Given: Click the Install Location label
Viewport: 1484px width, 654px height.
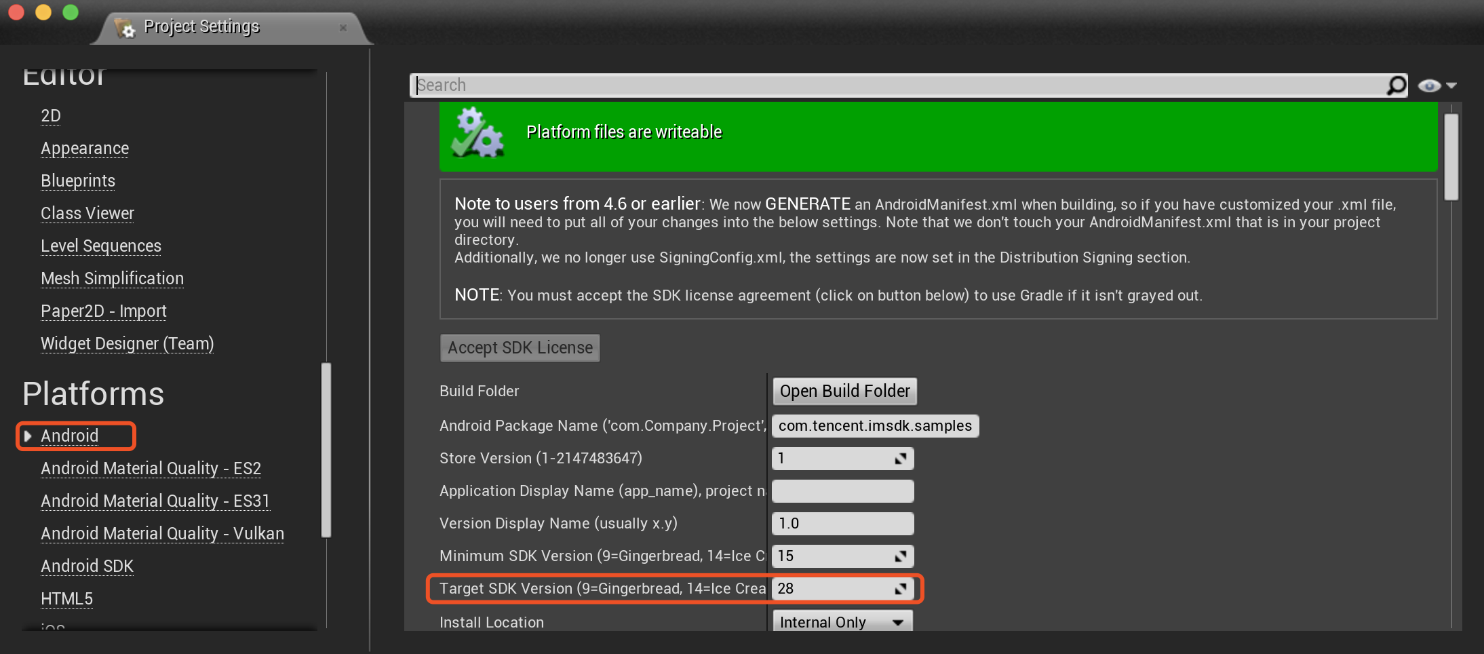Looking at the screenshot, I should coord(492,622).
